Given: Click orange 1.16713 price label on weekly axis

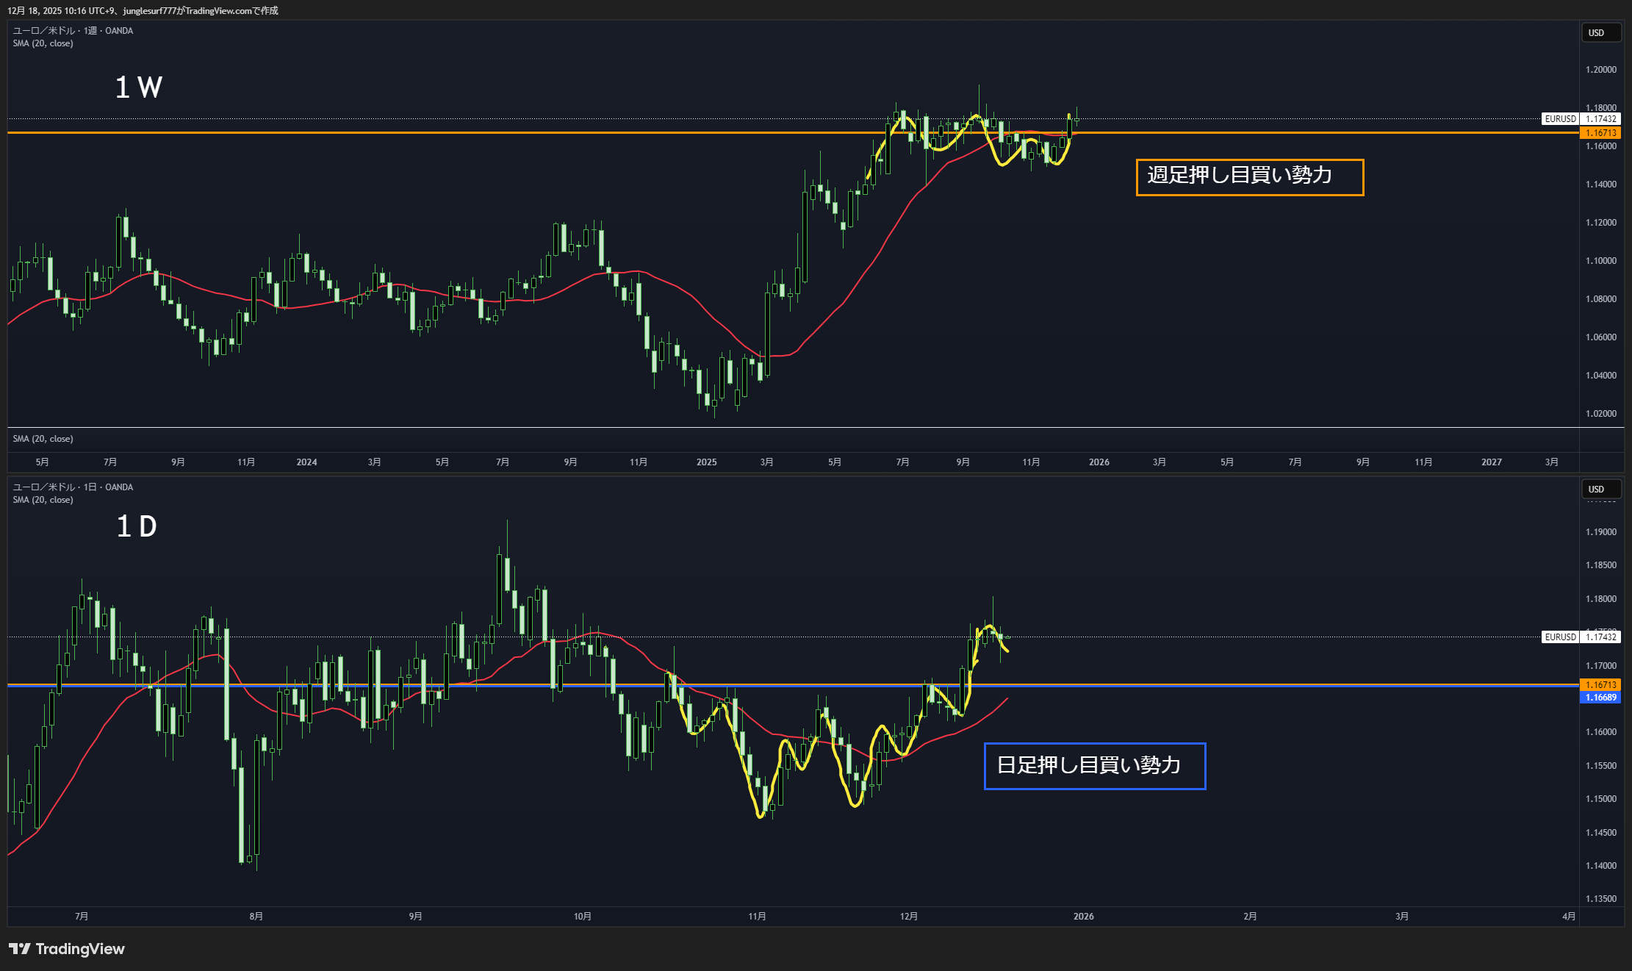Looking at the screenshot, I should pos(1600,133).
